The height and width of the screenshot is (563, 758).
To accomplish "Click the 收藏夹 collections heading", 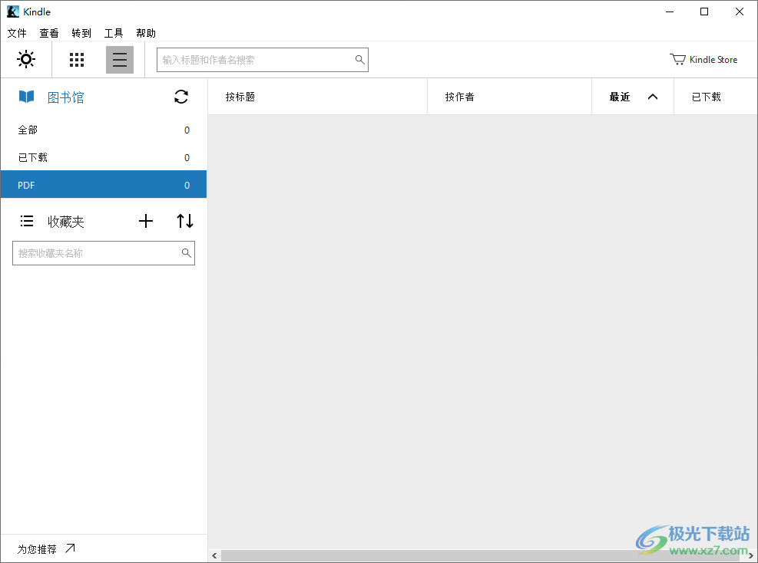I will click(x=66, y=222).
